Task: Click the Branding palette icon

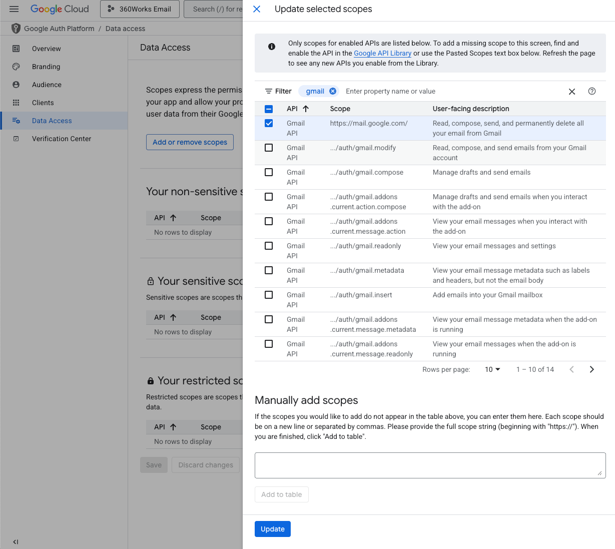Action: 16,67
